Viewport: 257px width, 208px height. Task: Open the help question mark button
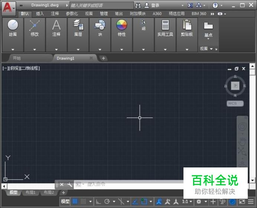pos(215,6)
